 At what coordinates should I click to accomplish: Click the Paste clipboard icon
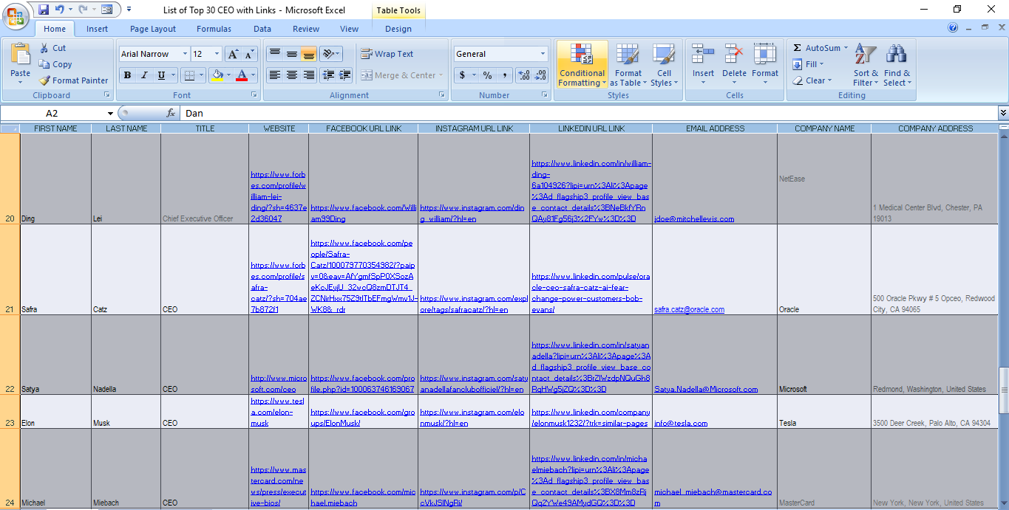click(21, 55)
